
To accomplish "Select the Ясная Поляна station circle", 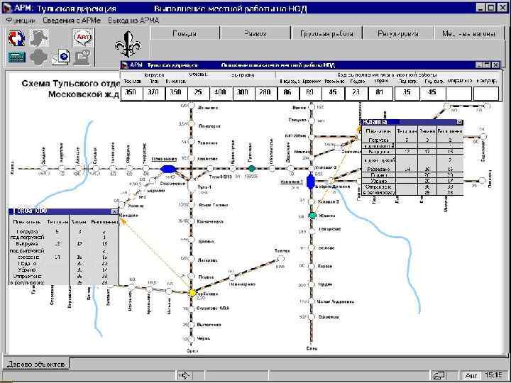I will coord(192,205).
